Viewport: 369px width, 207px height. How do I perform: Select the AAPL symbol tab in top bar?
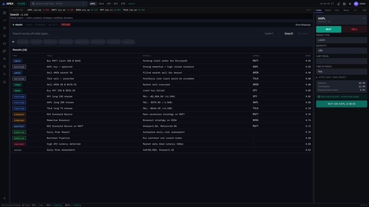tap(93, 4)
